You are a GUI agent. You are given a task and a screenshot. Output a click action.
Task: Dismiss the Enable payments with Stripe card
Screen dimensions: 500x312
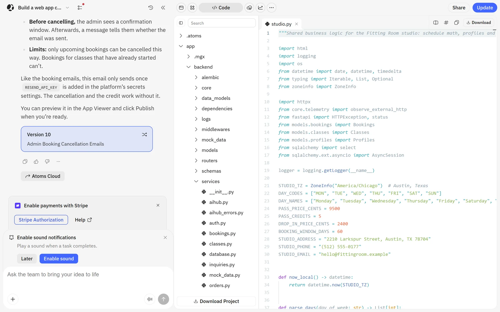coord(158,205)
